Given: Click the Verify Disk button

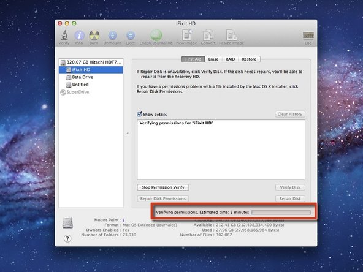Looking at the screenshot, I should pos(290,187).
